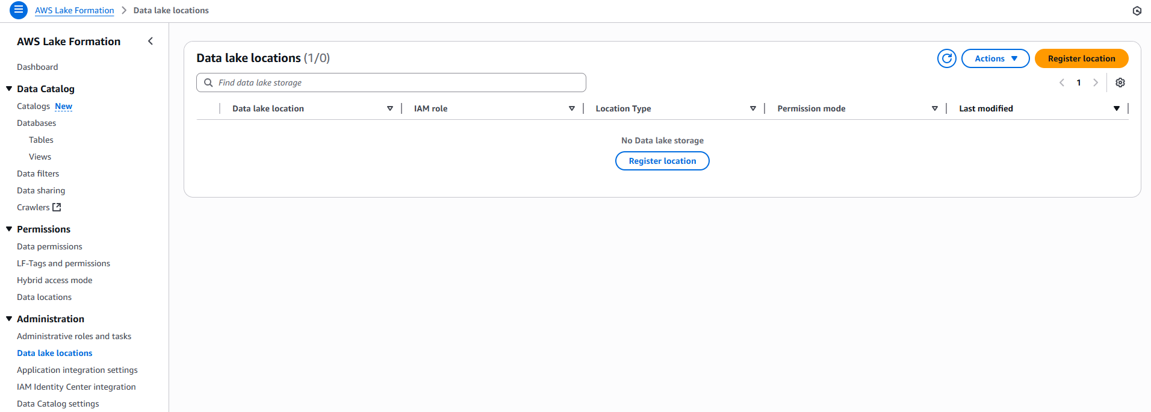Click the hexagon info icon in the top right
Screen dimensions: 1151x412
[x=1137, y=11]
